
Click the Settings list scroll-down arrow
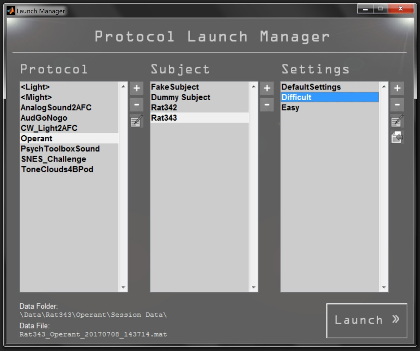click(x=384, y=287)
